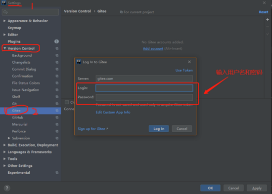272x194 pixels.
Task: Click project-level icon beside Git item
Action: 57,104
